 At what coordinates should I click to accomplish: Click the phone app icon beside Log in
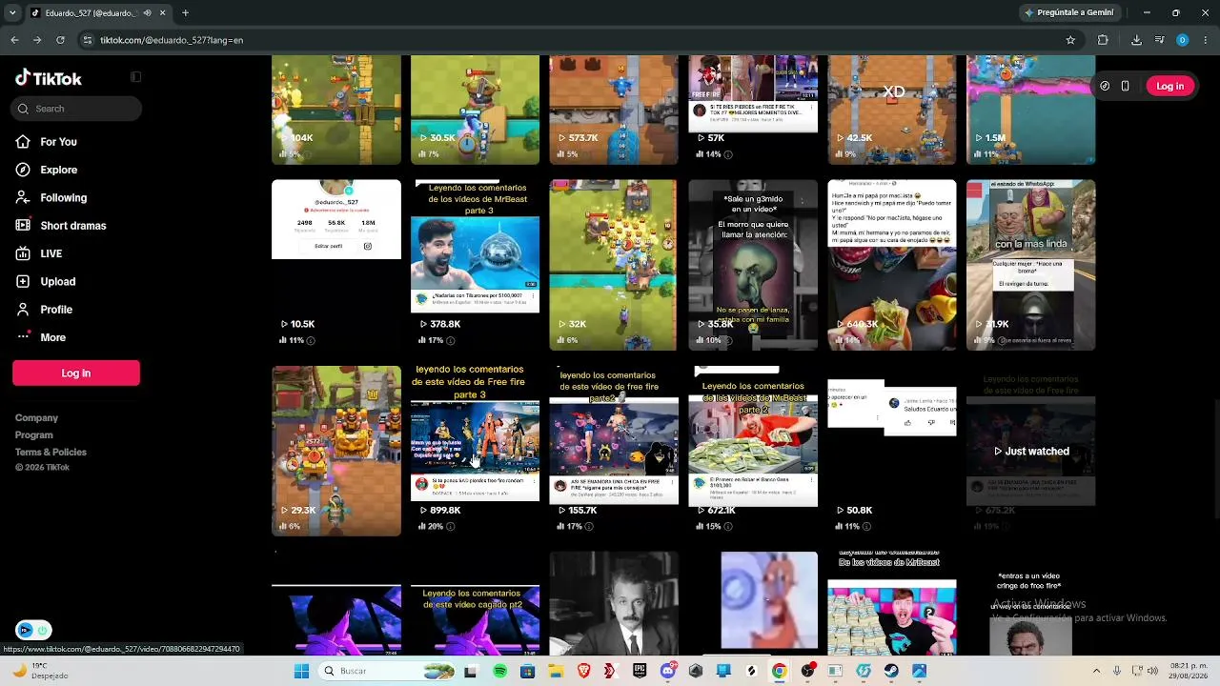(1125, 86)
